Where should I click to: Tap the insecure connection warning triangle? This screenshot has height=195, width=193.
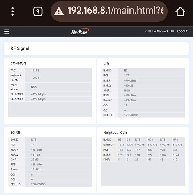[x=59, y=11]
